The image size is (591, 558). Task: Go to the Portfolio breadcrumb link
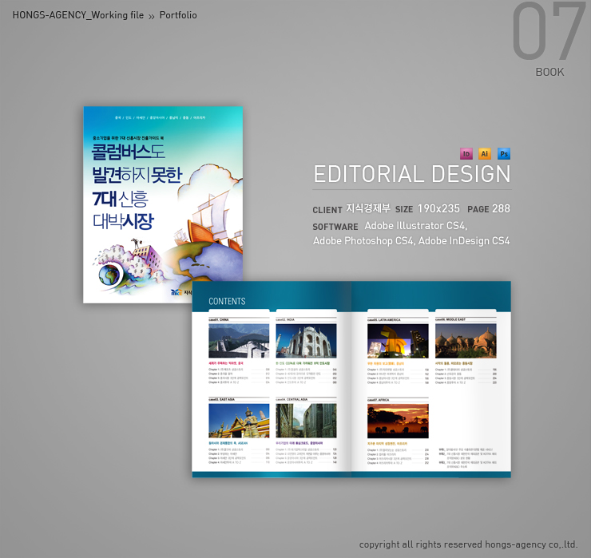pyautogui.click(x=178, y=15)
